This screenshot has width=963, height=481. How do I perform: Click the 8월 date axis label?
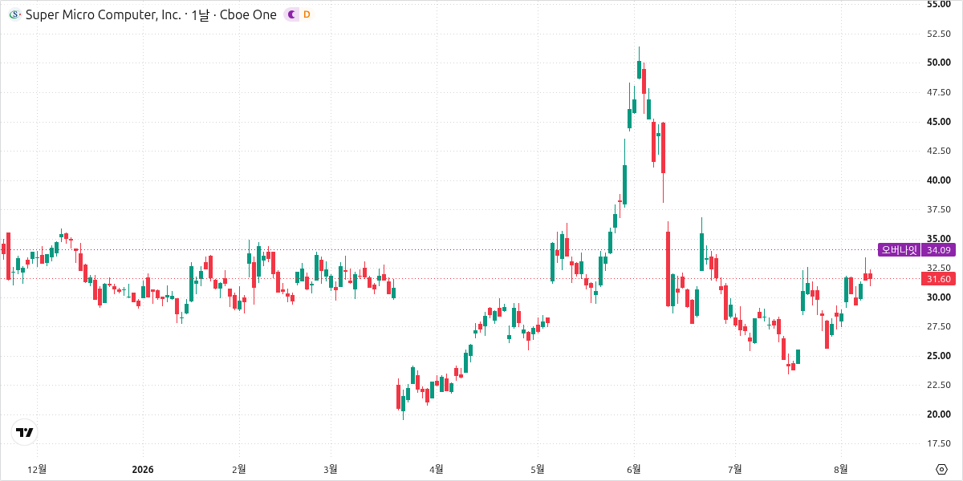(841, 469)
